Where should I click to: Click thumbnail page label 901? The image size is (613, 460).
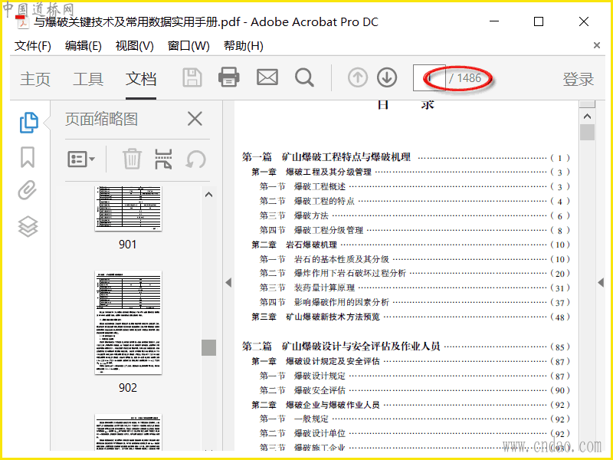128,245
